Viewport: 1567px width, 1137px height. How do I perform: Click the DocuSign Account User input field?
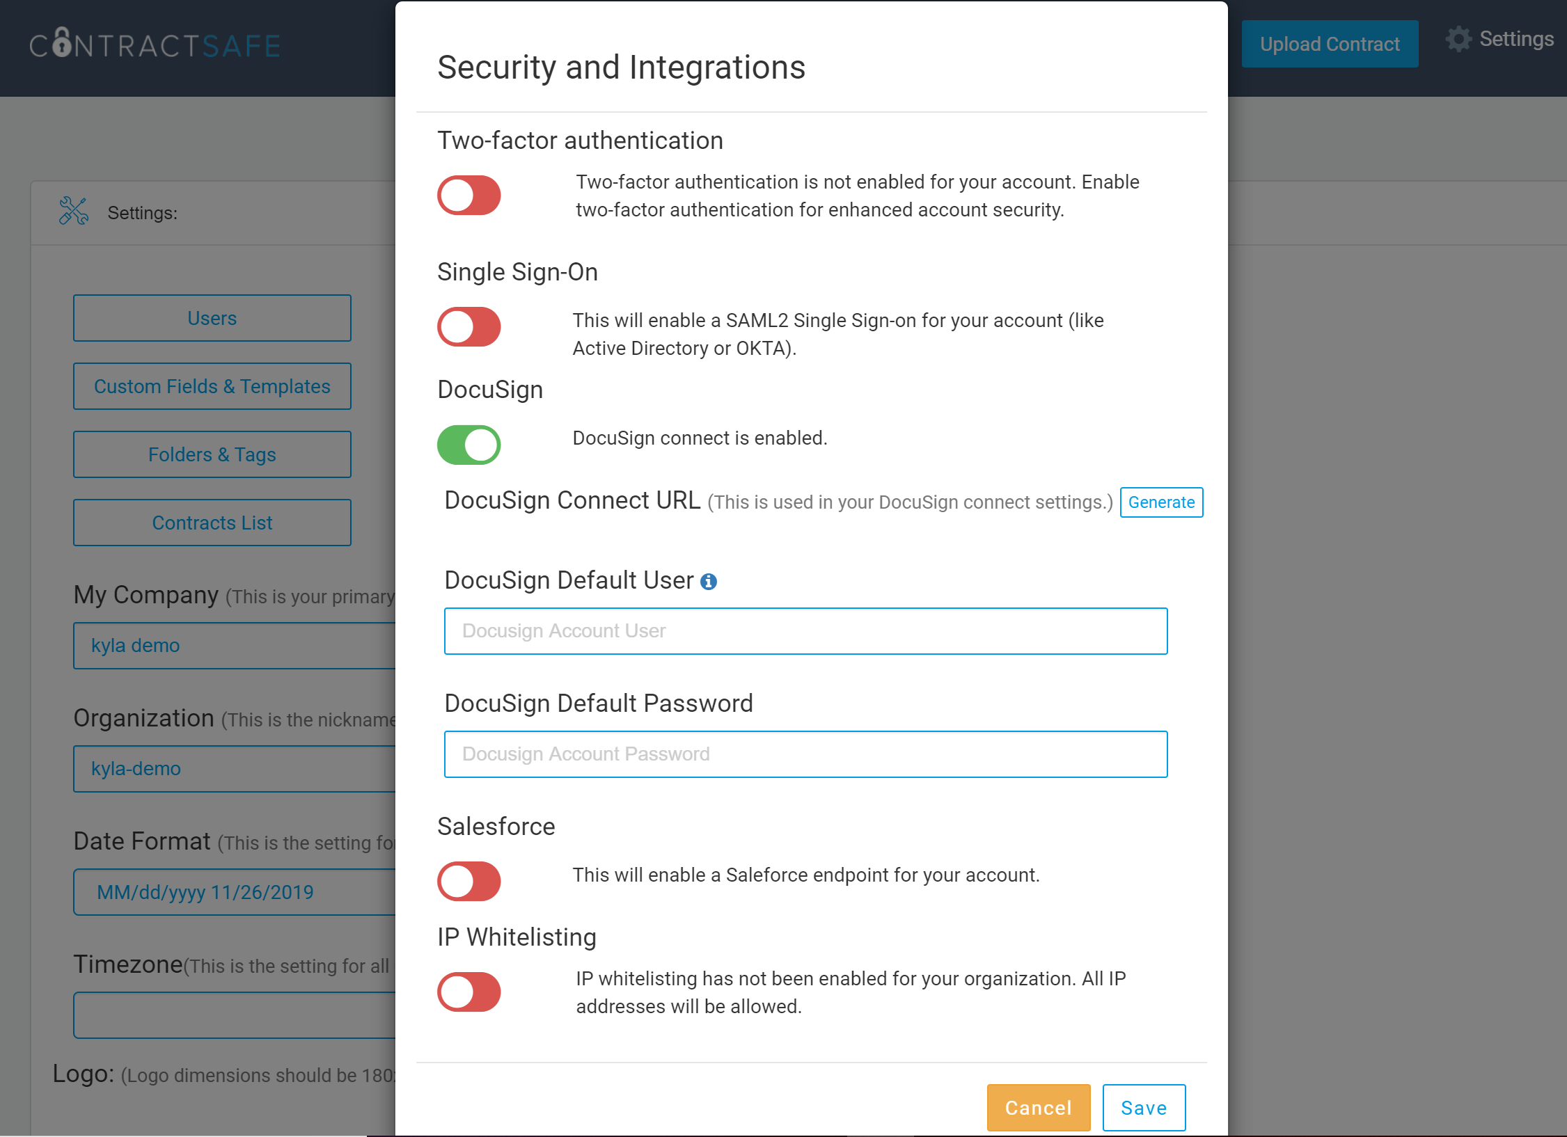coord(805,630)
